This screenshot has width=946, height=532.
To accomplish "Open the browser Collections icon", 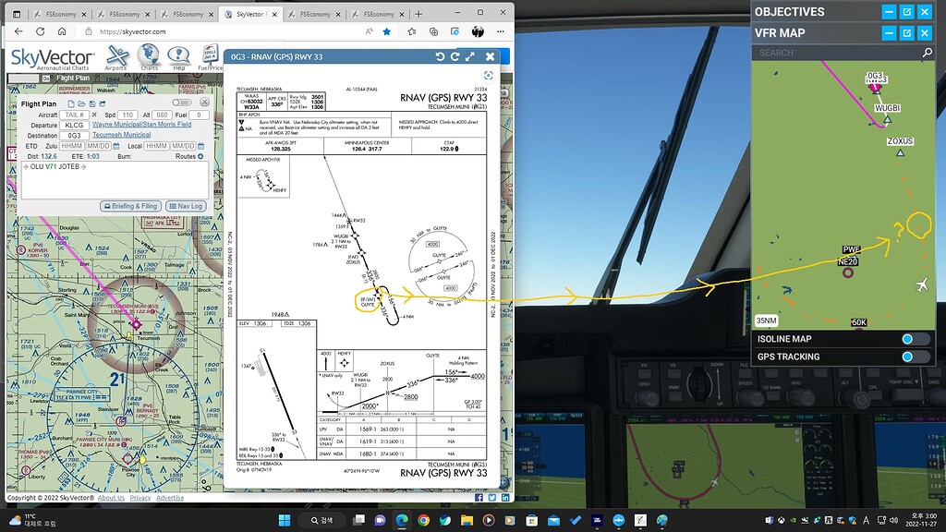I will 433,31.
